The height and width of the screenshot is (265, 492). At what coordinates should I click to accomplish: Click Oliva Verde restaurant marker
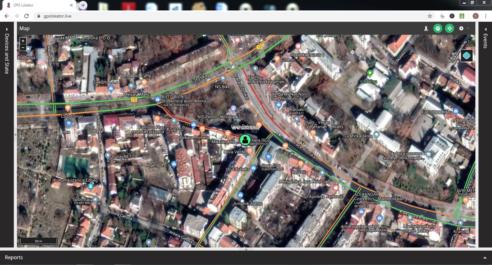[250, 151]
